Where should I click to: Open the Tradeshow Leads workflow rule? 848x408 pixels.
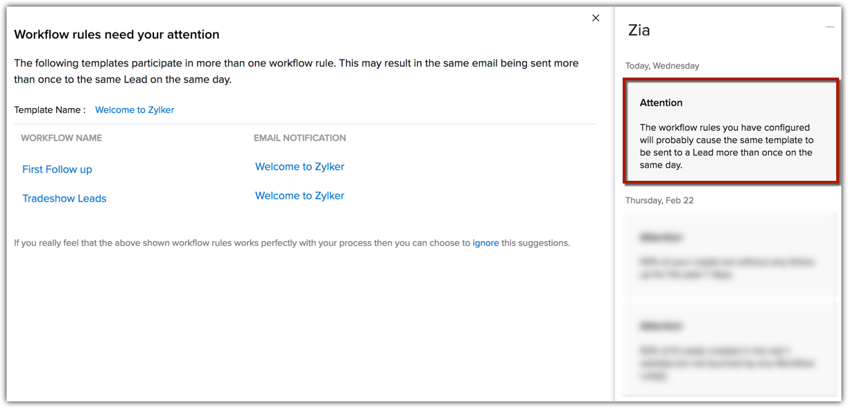click(64, 198)
